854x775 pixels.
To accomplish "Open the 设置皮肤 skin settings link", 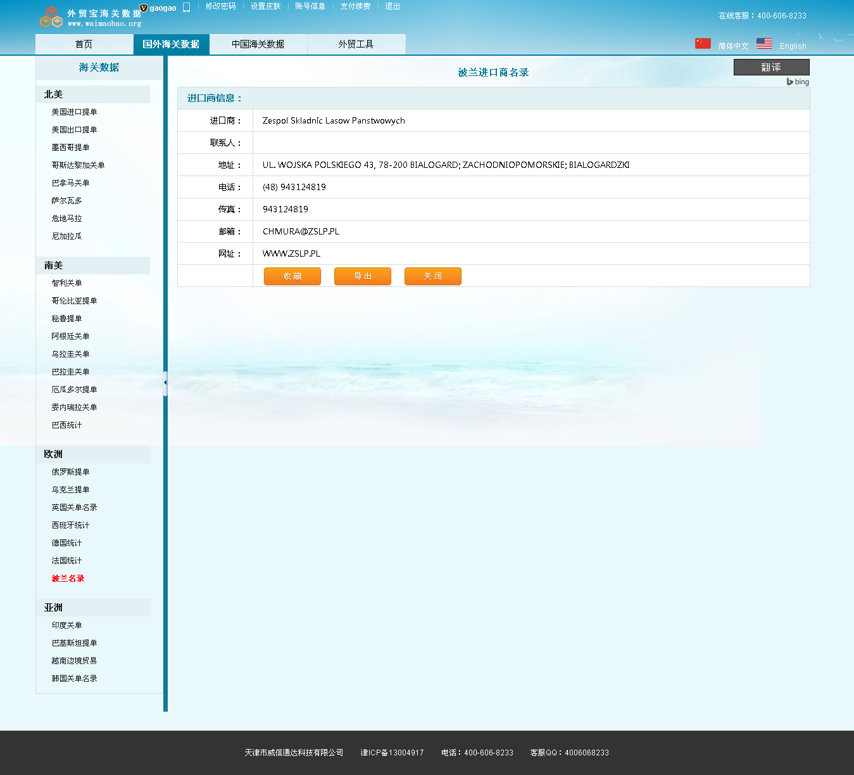I will pyautogui.click(x=265, y=6).
